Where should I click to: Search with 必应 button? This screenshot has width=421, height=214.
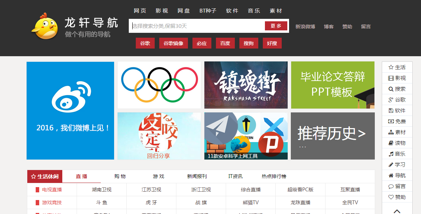coord(202,43)
